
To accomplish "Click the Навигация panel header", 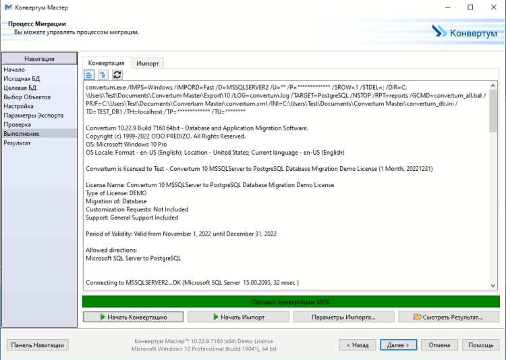I will pos(39,59).
